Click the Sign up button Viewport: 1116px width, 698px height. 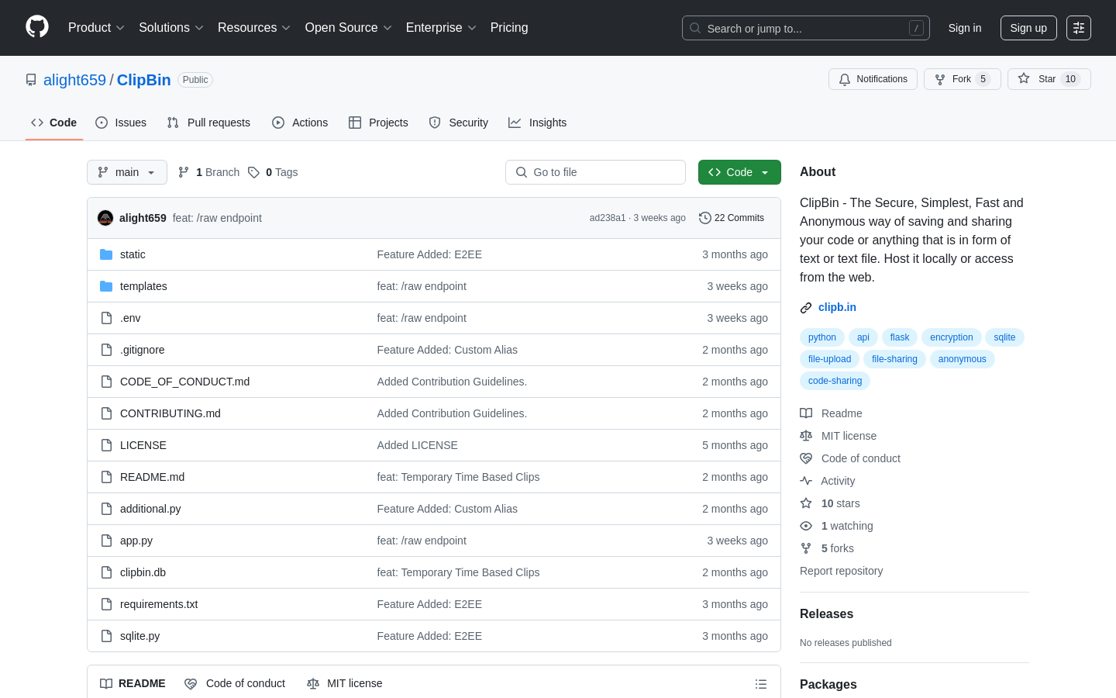(1028, 28)
